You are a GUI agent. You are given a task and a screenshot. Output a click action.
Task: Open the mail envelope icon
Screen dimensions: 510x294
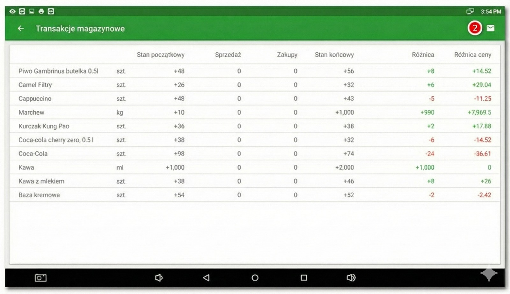tap(491, 28)
